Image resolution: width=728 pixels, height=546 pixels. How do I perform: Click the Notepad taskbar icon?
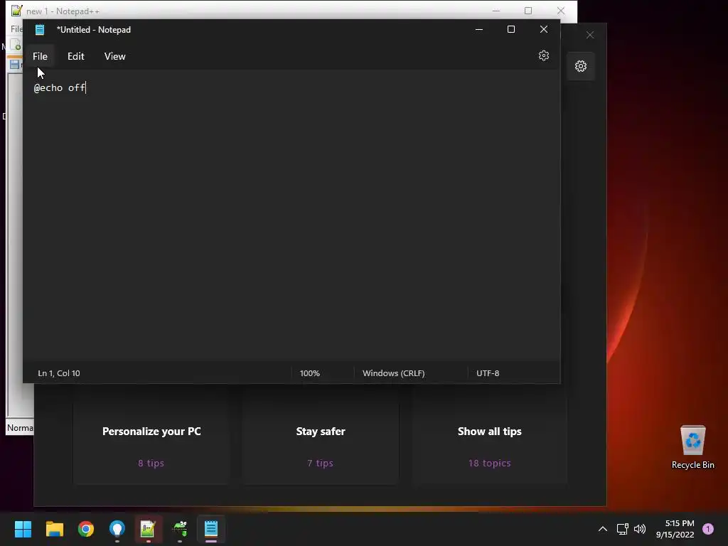[211, 529]
